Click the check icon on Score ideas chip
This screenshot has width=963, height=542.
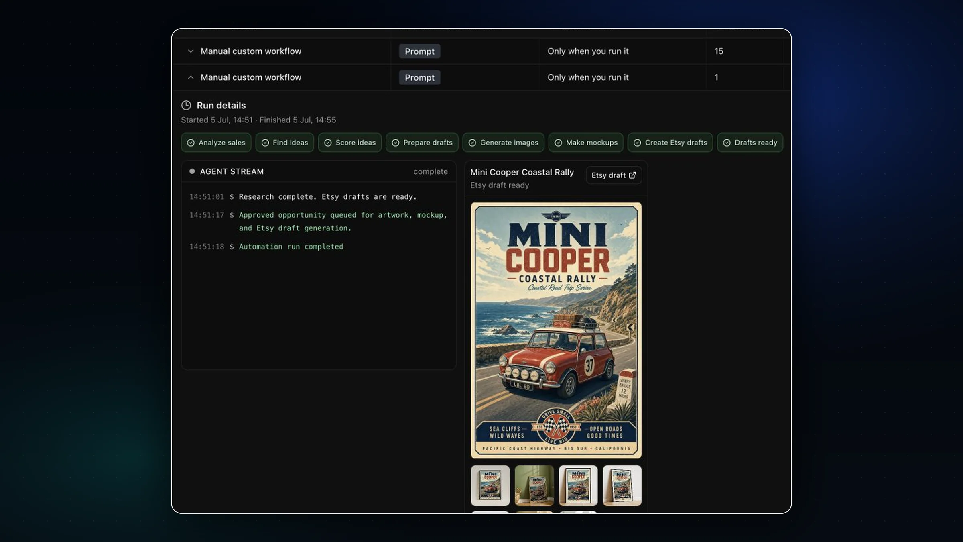(x=328, y=143)
